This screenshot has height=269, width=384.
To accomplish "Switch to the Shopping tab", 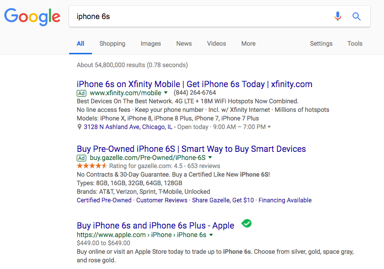I will 112,44.
